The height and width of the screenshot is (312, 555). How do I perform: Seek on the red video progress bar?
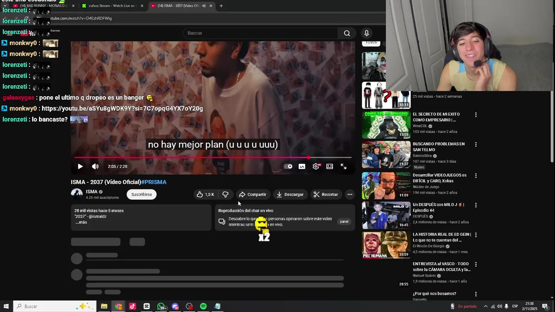point(212,158)
